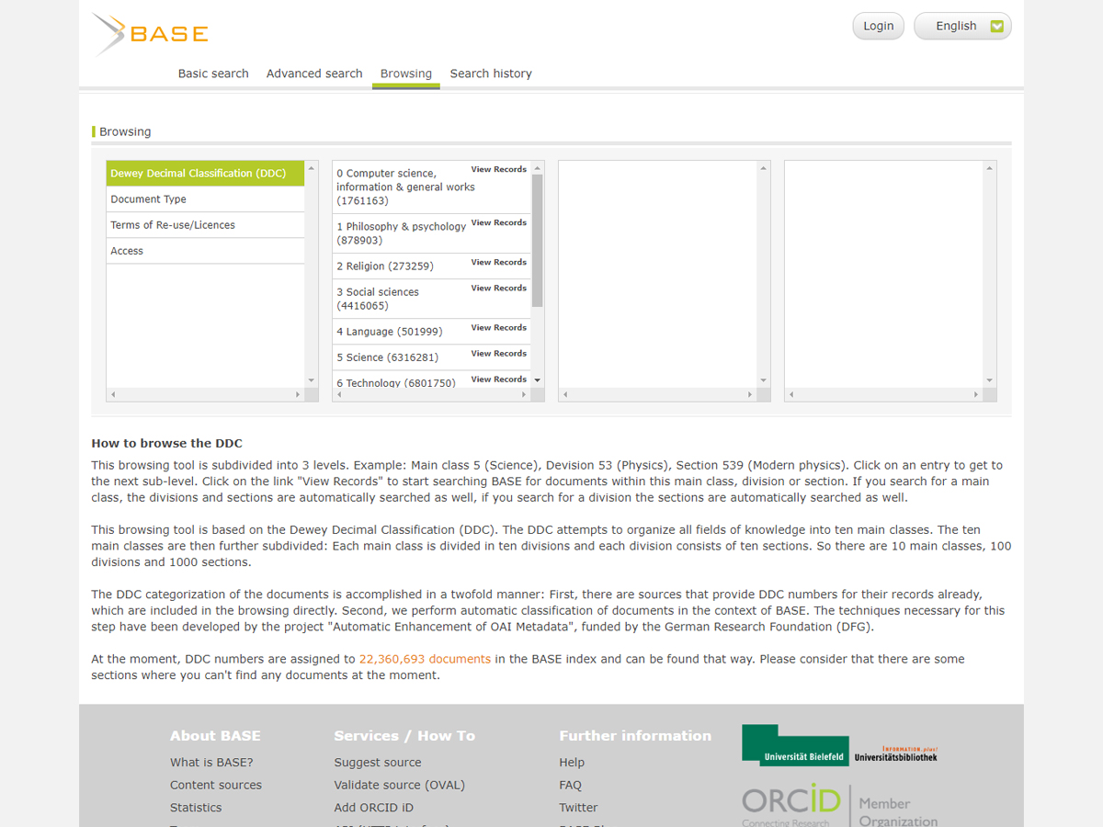Click the 22,360,693 documents link
This screenshot has height=827, width=1103.
coord(425,659)
